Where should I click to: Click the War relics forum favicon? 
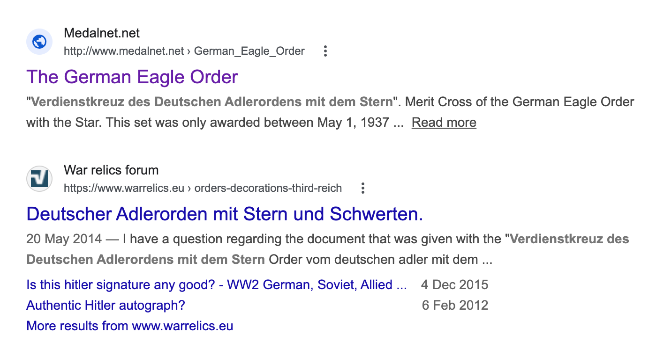[x=39, y=179]
